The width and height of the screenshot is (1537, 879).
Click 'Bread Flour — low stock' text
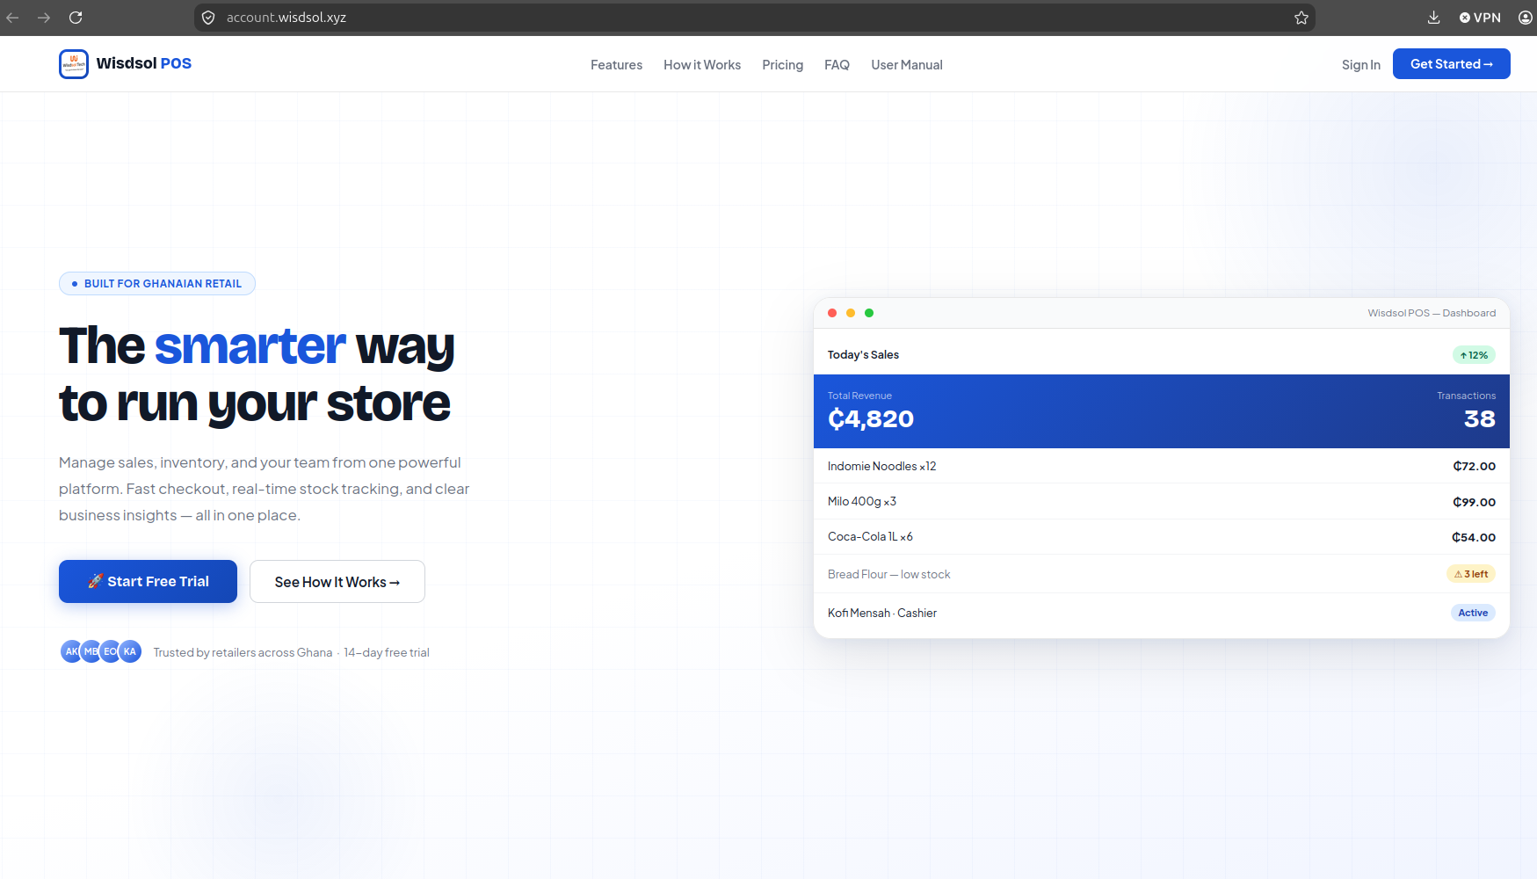point(888,574)
